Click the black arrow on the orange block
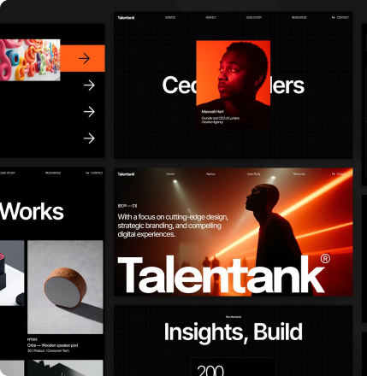Image resolution: width=367 pixels, height=376 pixels. (85, 58)
